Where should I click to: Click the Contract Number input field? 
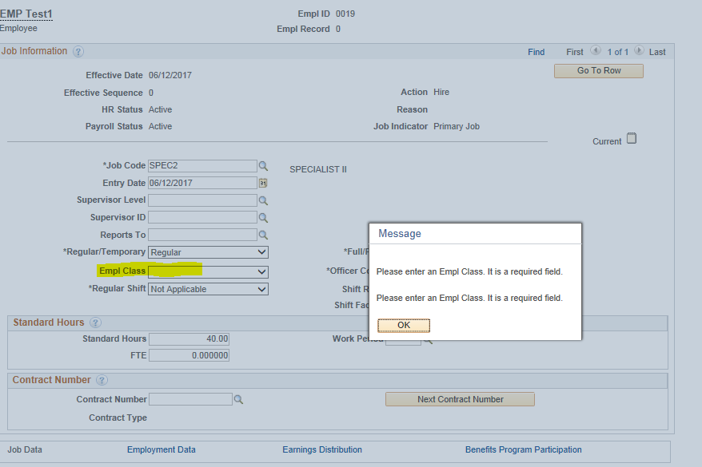tap(190, 398)
